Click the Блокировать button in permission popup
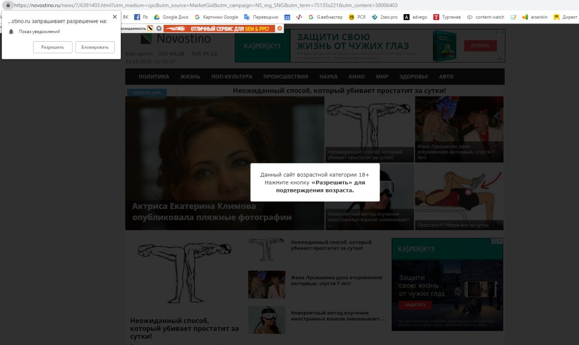The width and height of the screenshot is (579, 345). pyautogui.click(x=95, y=47)
